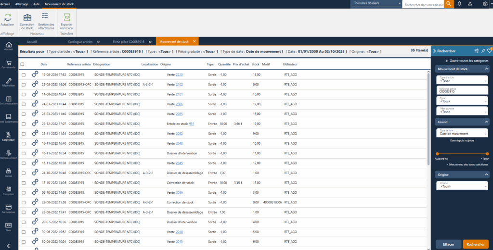Click the orange Rechercher button

475,244
